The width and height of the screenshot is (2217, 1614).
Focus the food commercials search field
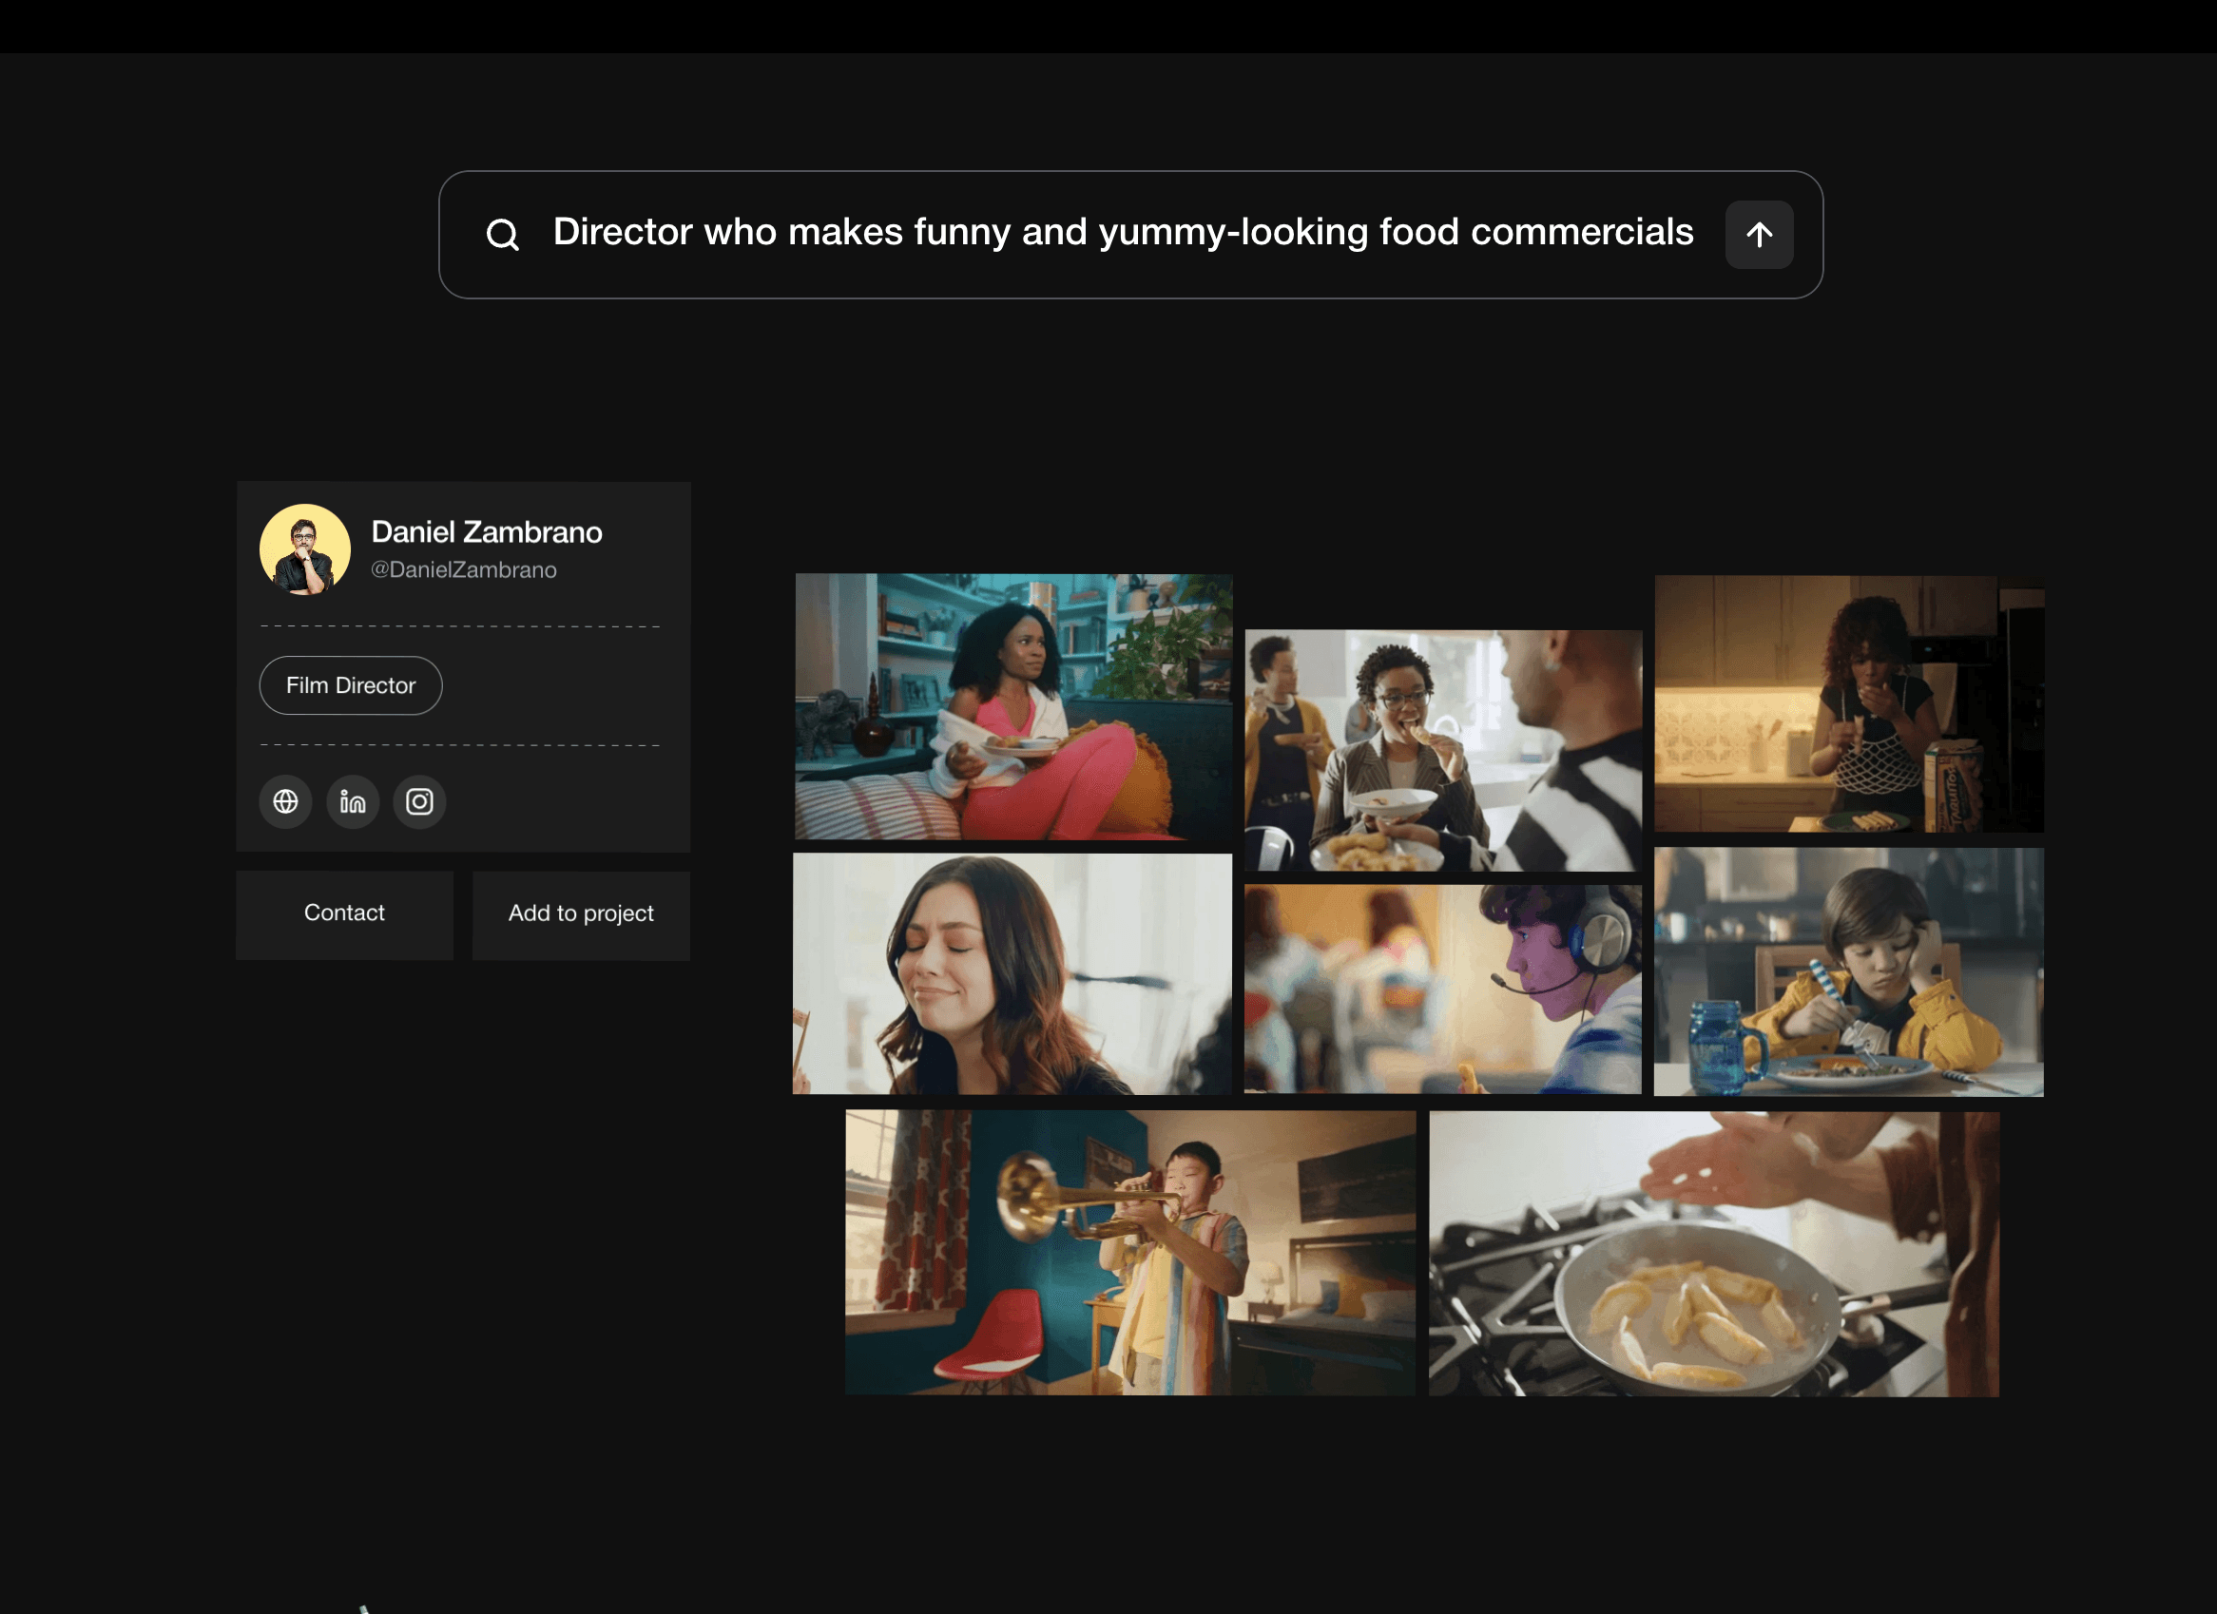pos(1122,233)
